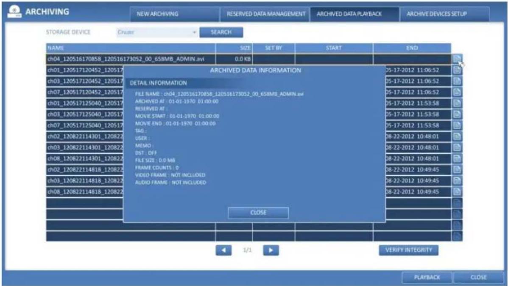The image size is (508, 286).
Task: Click the END column header
Action: [412, 48]
